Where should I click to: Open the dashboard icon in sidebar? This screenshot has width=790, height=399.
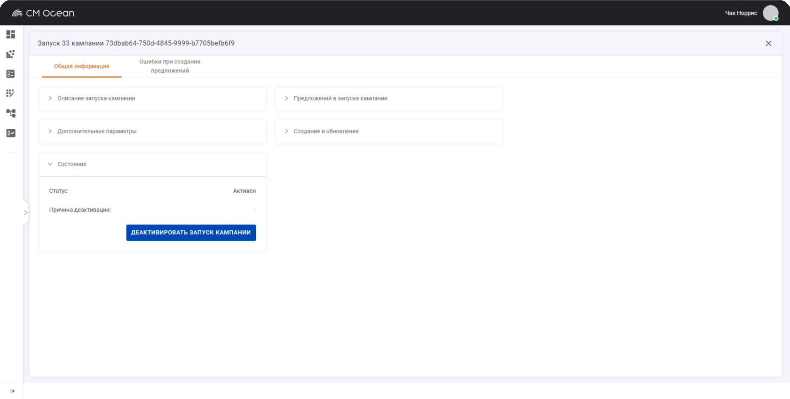[x=11, y=34]
